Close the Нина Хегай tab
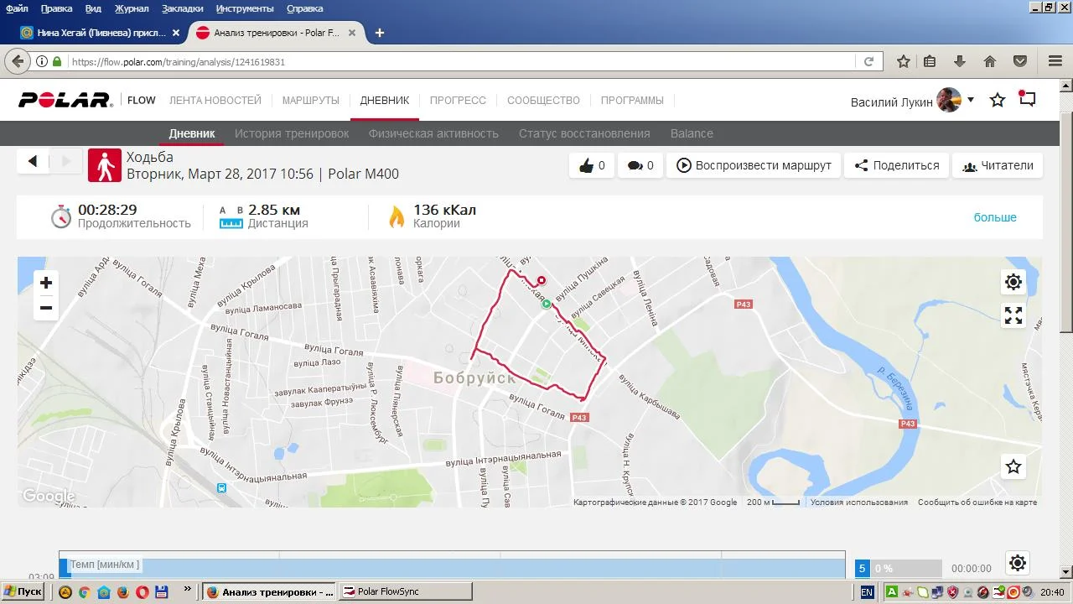The image size is (1073, 604). click(176, 34)
